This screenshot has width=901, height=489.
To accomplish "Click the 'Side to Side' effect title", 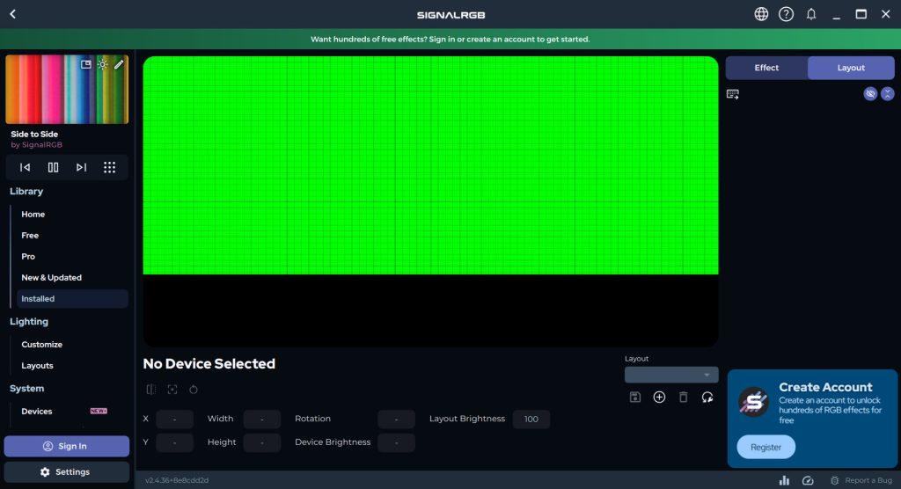I will coord(34,134).
